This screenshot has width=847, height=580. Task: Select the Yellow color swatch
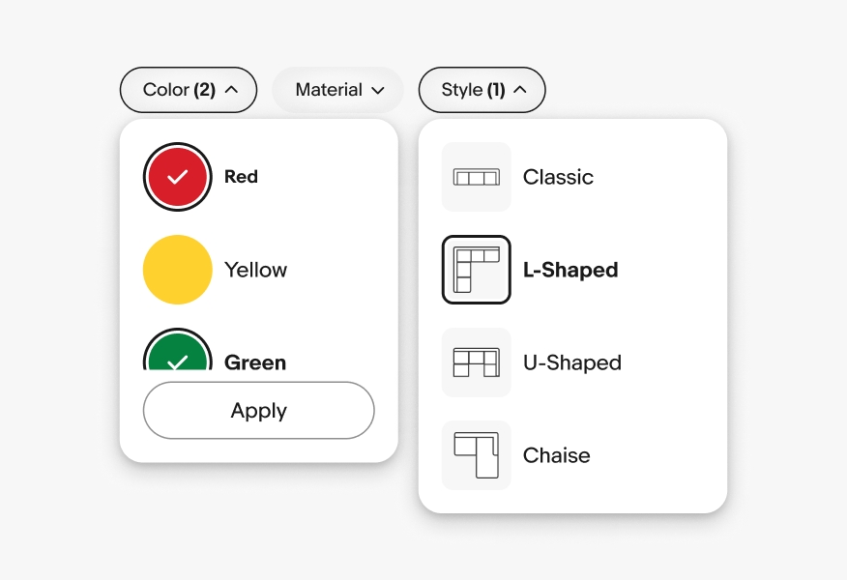pos(178,270)
